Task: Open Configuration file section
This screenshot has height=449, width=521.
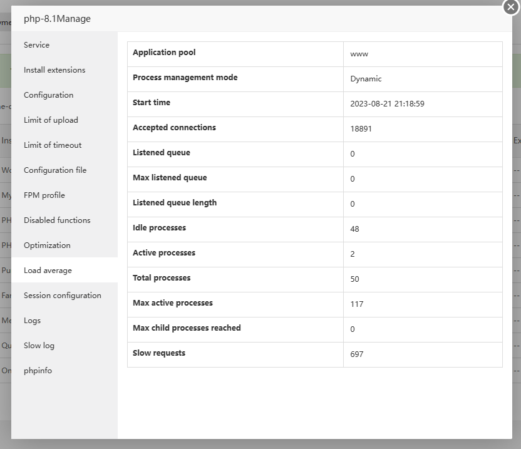Action: click(55, 170)
